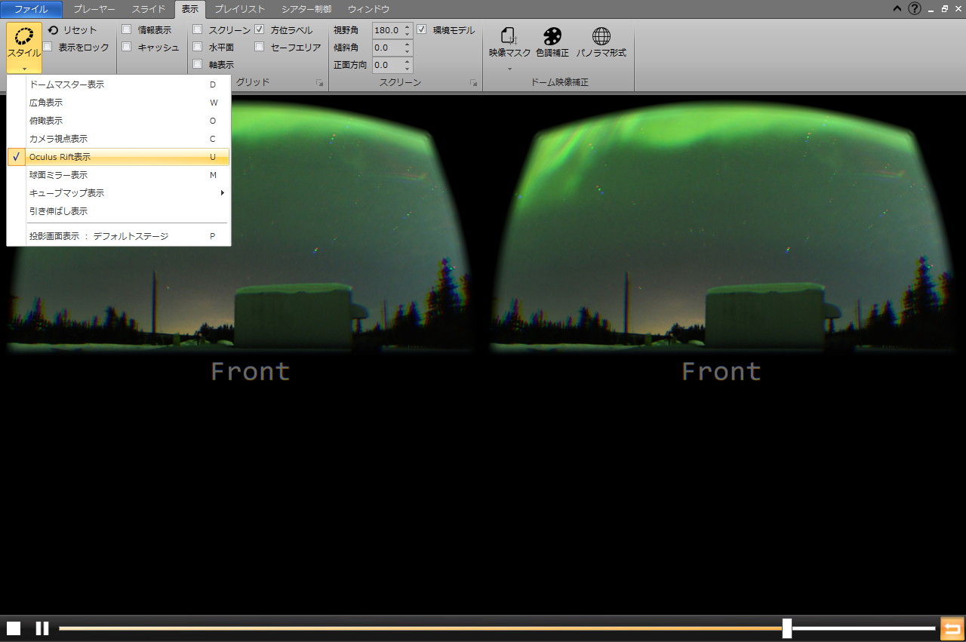Uncheck the 環境モデル checkbox
966x642 pixels.
[x=422, y=29]
